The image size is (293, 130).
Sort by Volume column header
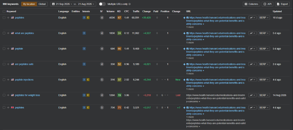[x=110, y=11]
